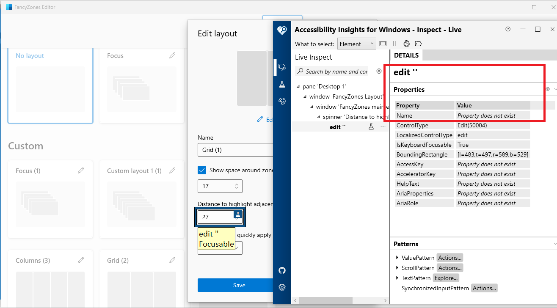
Task: Enable Show space around zones checkbox
Action: 202,170
